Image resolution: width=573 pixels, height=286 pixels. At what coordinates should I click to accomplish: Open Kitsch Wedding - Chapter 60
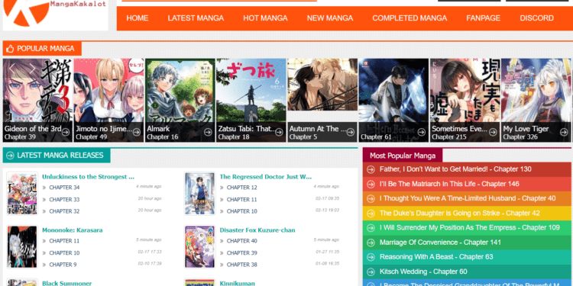coord(423,272)
